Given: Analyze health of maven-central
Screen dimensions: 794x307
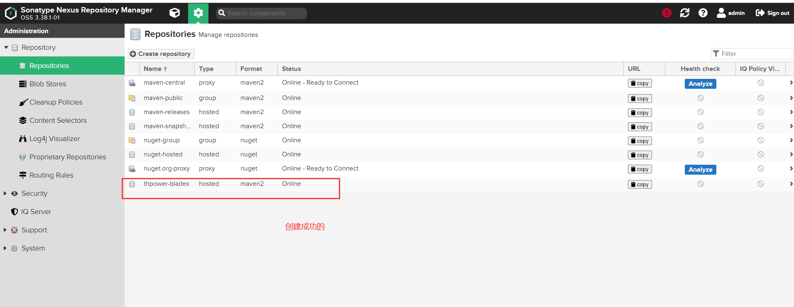Looking at the screenshot, I should (x=700, y=84).
